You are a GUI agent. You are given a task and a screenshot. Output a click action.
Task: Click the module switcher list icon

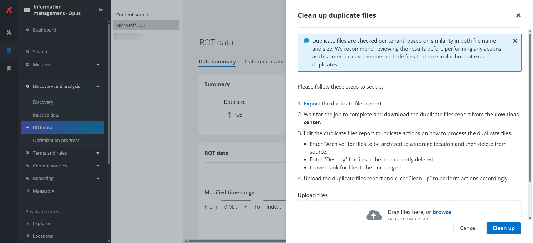[x=27, y=10]
